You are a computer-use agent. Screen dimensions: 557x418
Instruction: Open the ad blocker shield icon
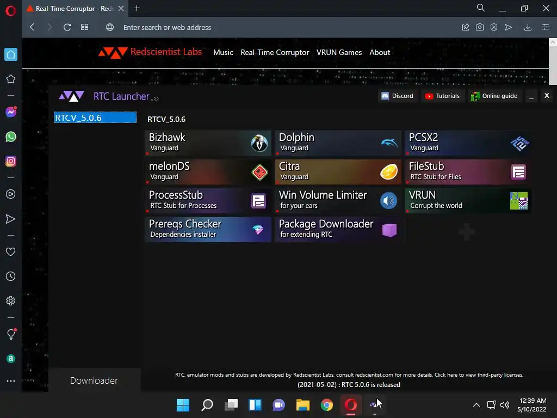[x=494, y=27]
